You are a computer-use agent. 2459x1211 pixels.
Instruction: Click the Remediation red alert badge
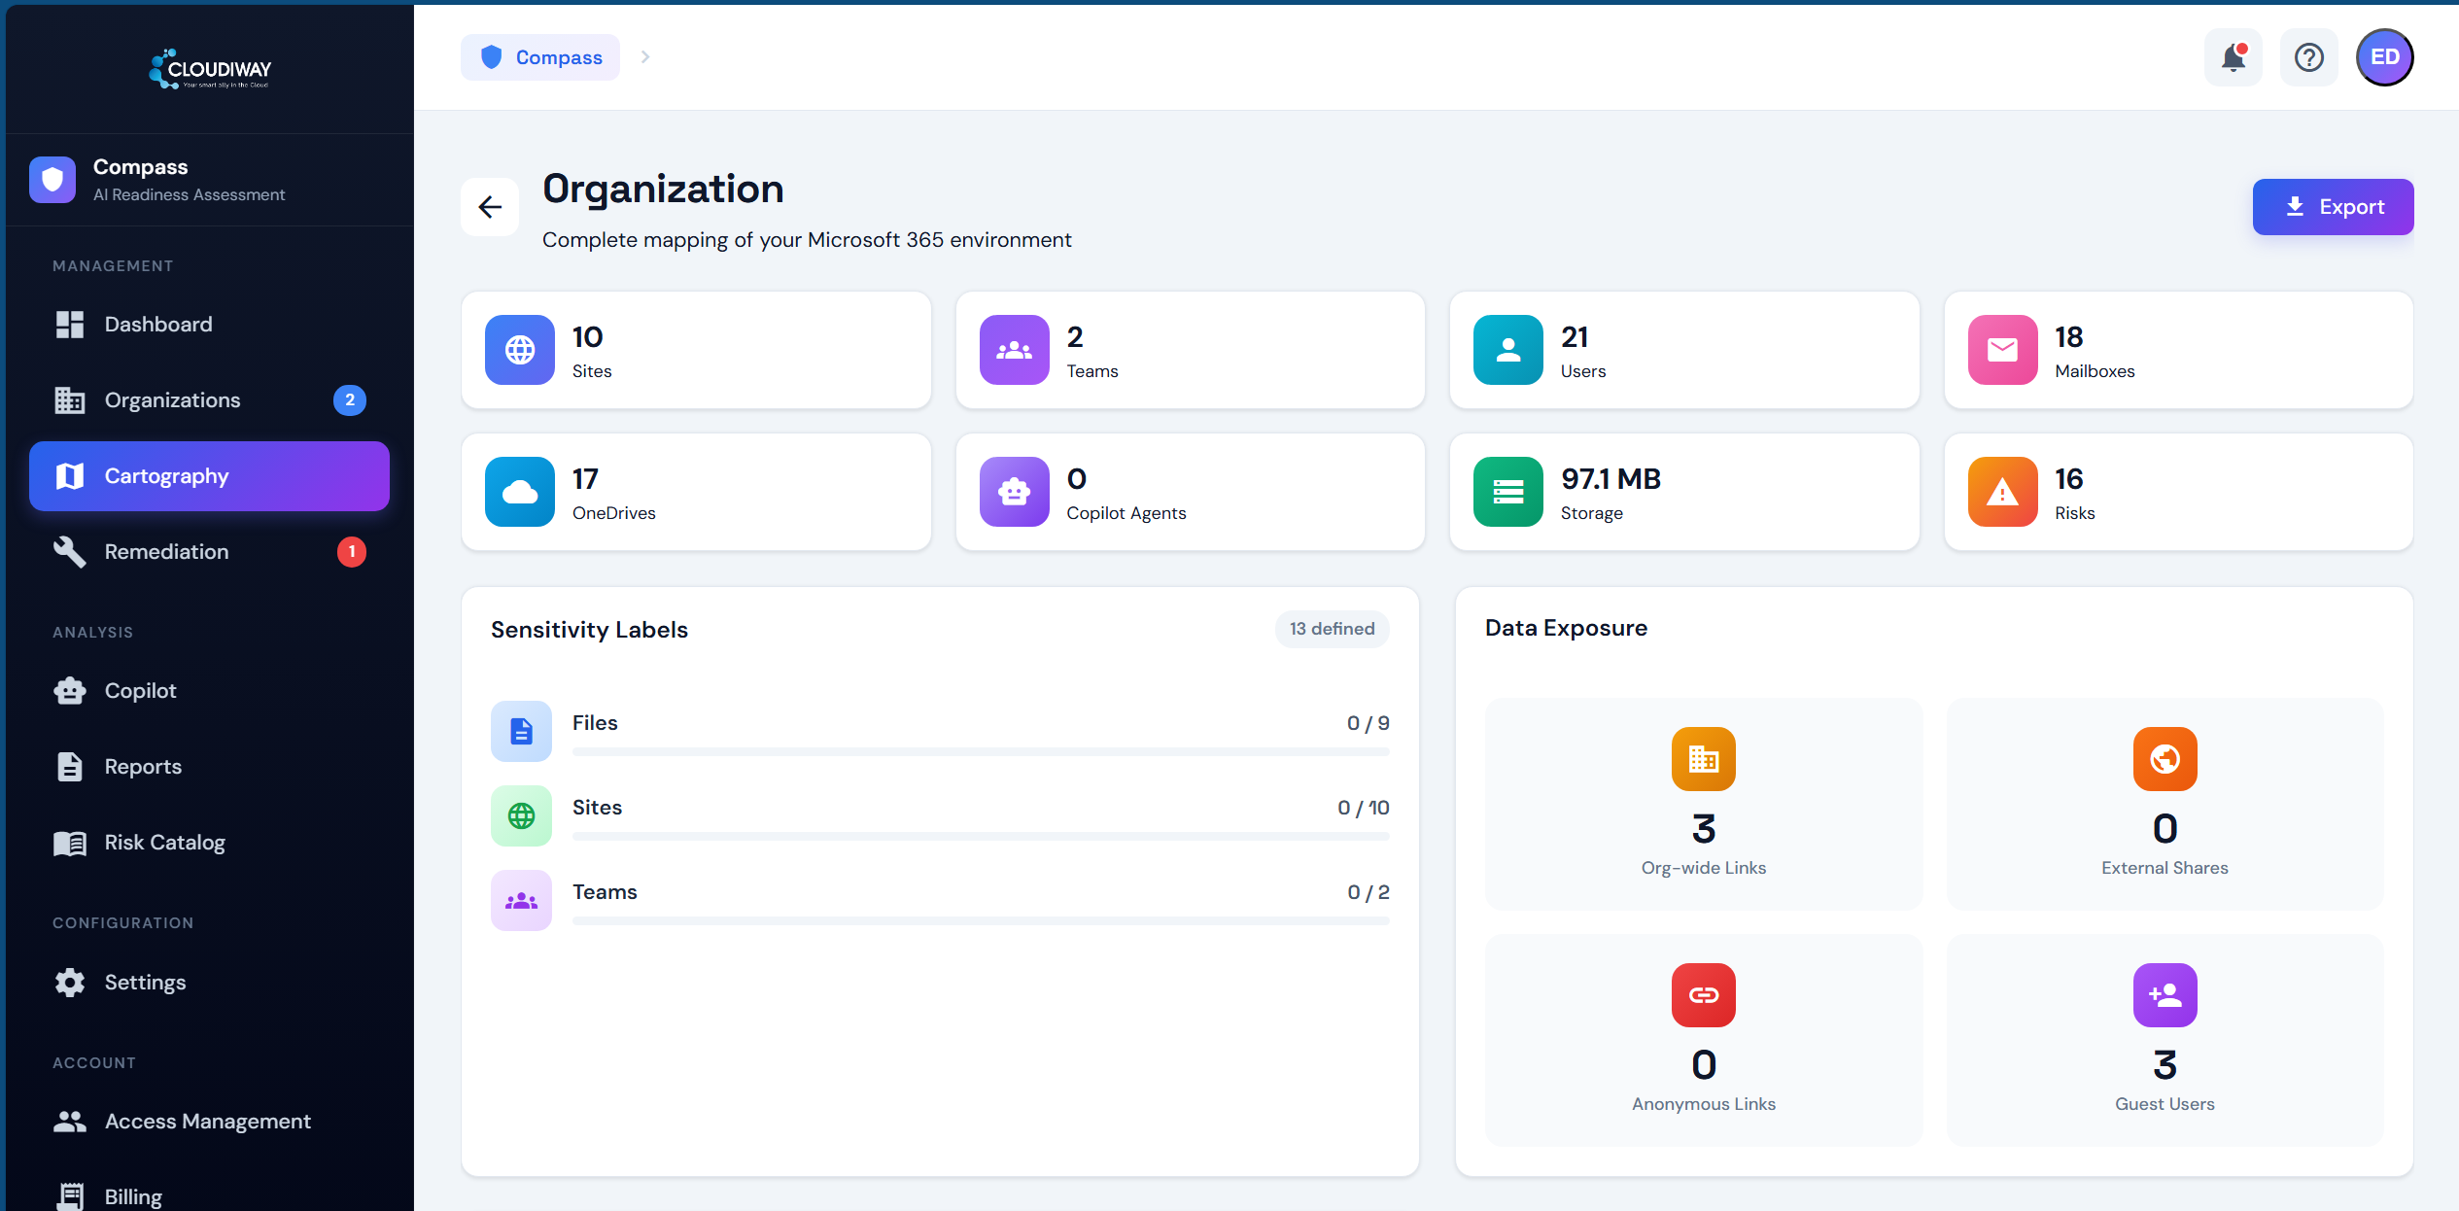coord(352,552)
